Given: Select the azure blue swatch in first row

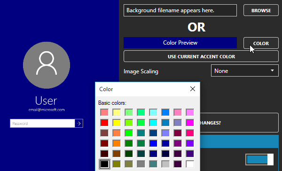Looking at the screenshot, I should (165, 112).
